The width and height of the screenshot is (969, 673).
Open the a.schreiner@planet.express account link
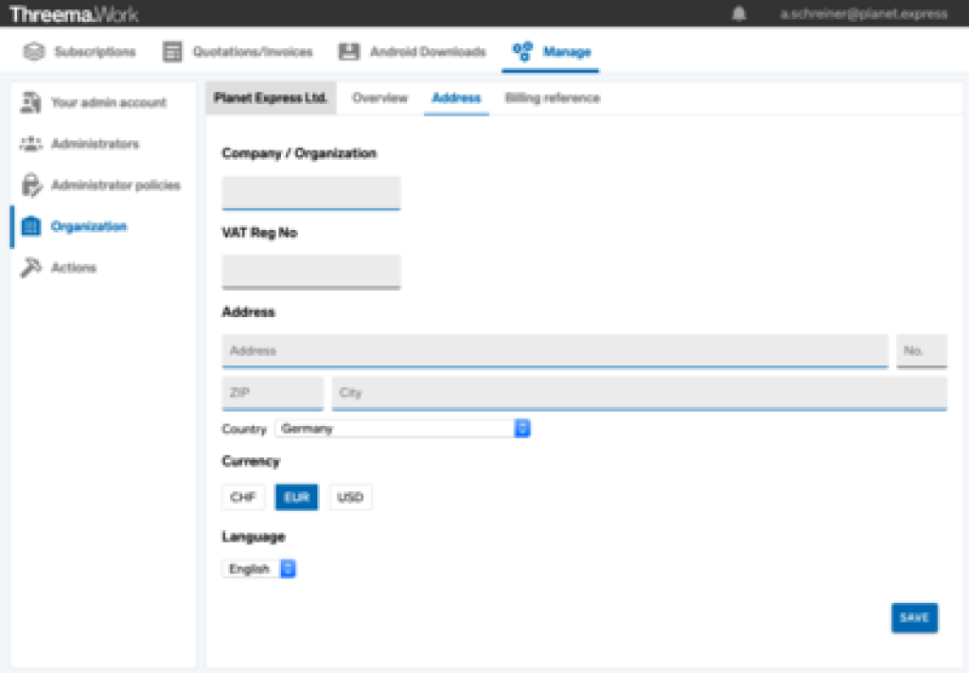(x=863, y=14)
